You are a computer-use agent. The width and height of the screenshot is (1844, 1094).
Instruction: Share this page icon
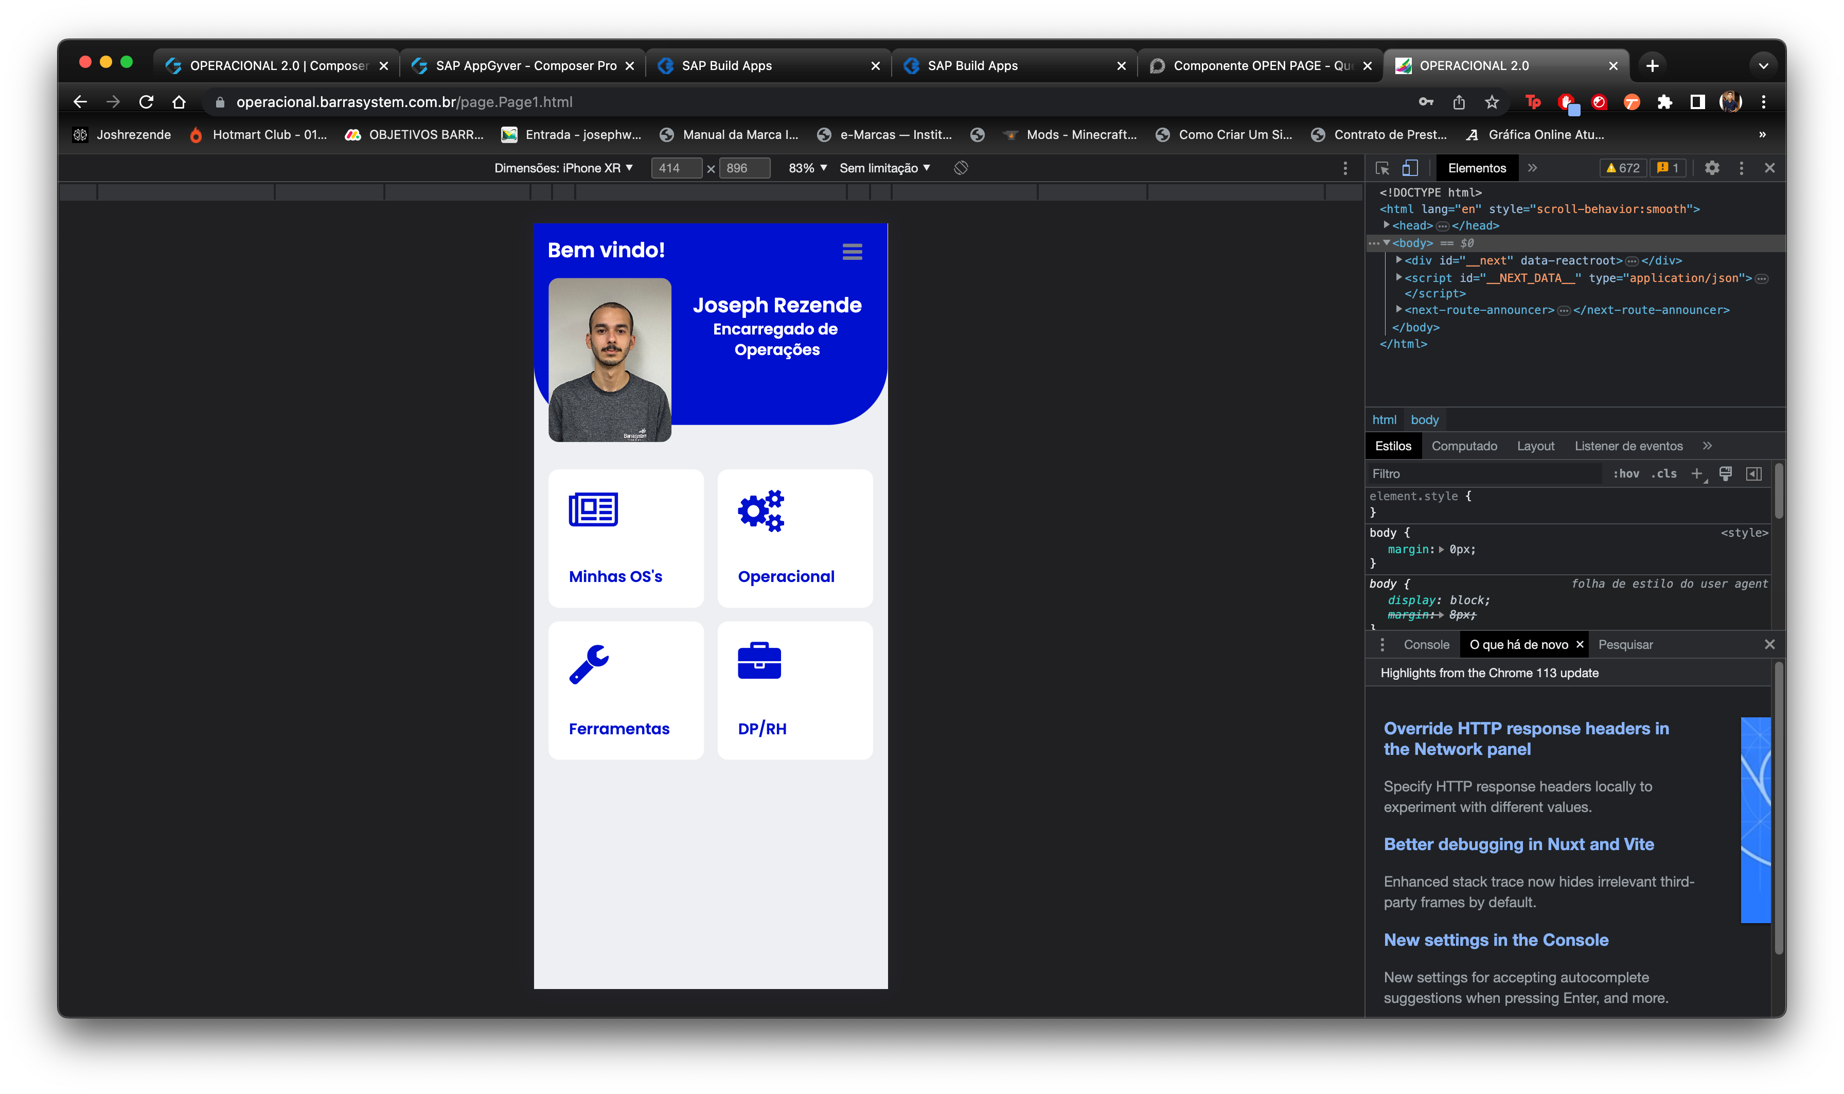1459,102
